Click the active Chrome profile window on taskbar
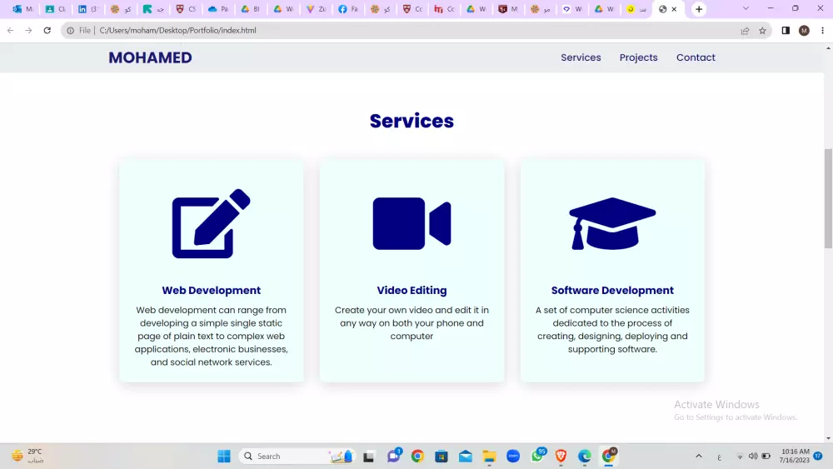Image resolution: width=833 pixels, height=469 pixels. pyautogui.click(x=609, y=455)
